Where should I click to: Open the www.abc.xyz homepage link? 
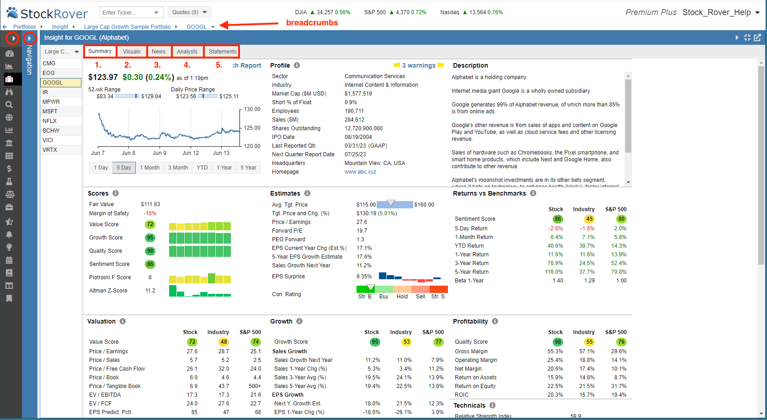(x=360, y=172)
